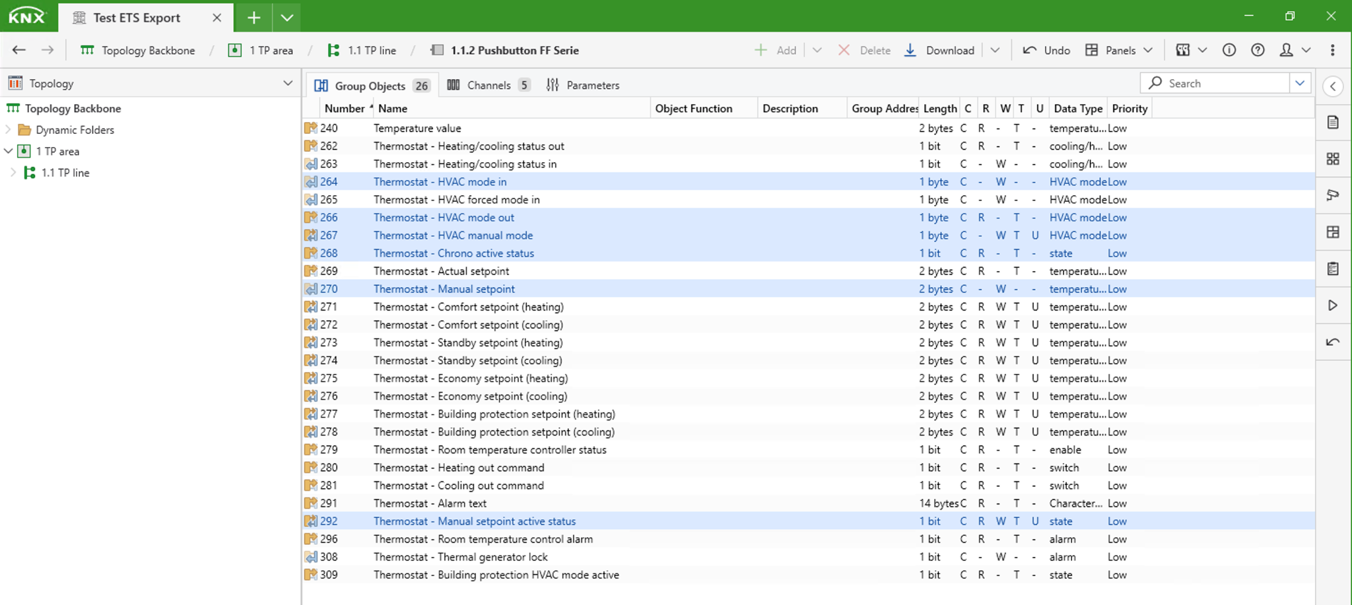Sort by the Number column header
1352x605 pixels.
click(345, 108)
